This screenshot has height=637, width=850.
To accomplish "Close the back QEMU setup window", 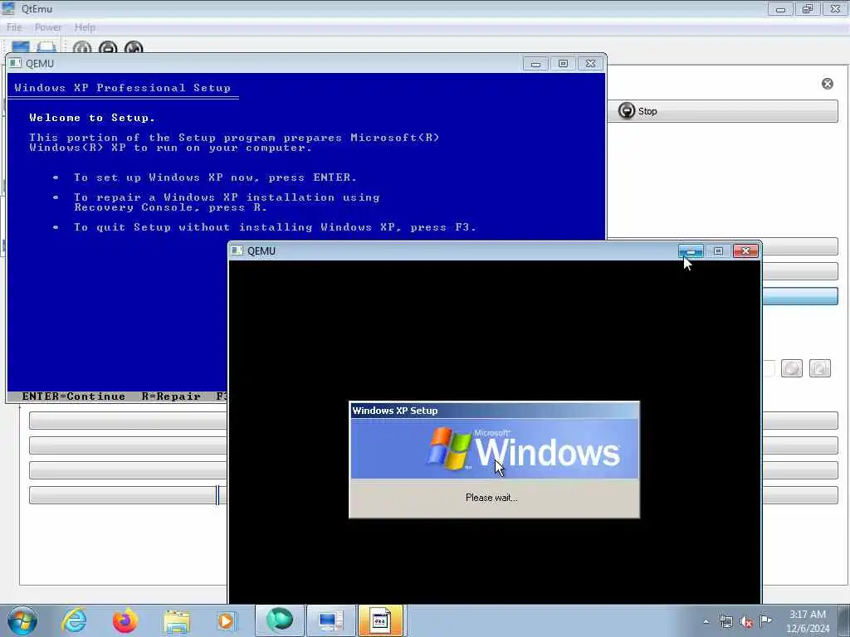I will click(x=590, y=63).
